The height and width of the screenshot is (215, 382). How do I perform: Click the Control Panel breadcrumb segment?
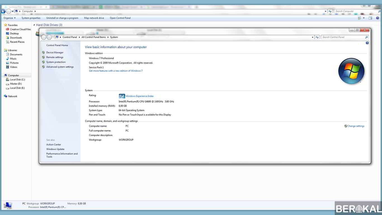click(x=70, y=37)
